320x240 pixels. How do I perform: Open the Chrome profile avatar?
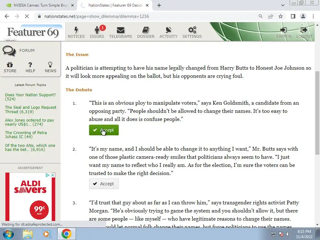[303, 16]
